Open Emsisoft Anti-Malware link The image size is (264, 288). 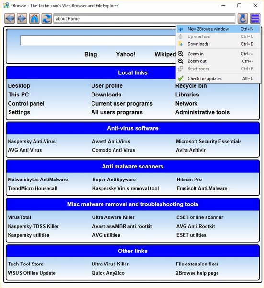[x=202, y=188]
